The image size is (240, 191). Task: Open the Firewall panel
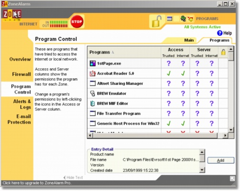click(x=21, y=74)
